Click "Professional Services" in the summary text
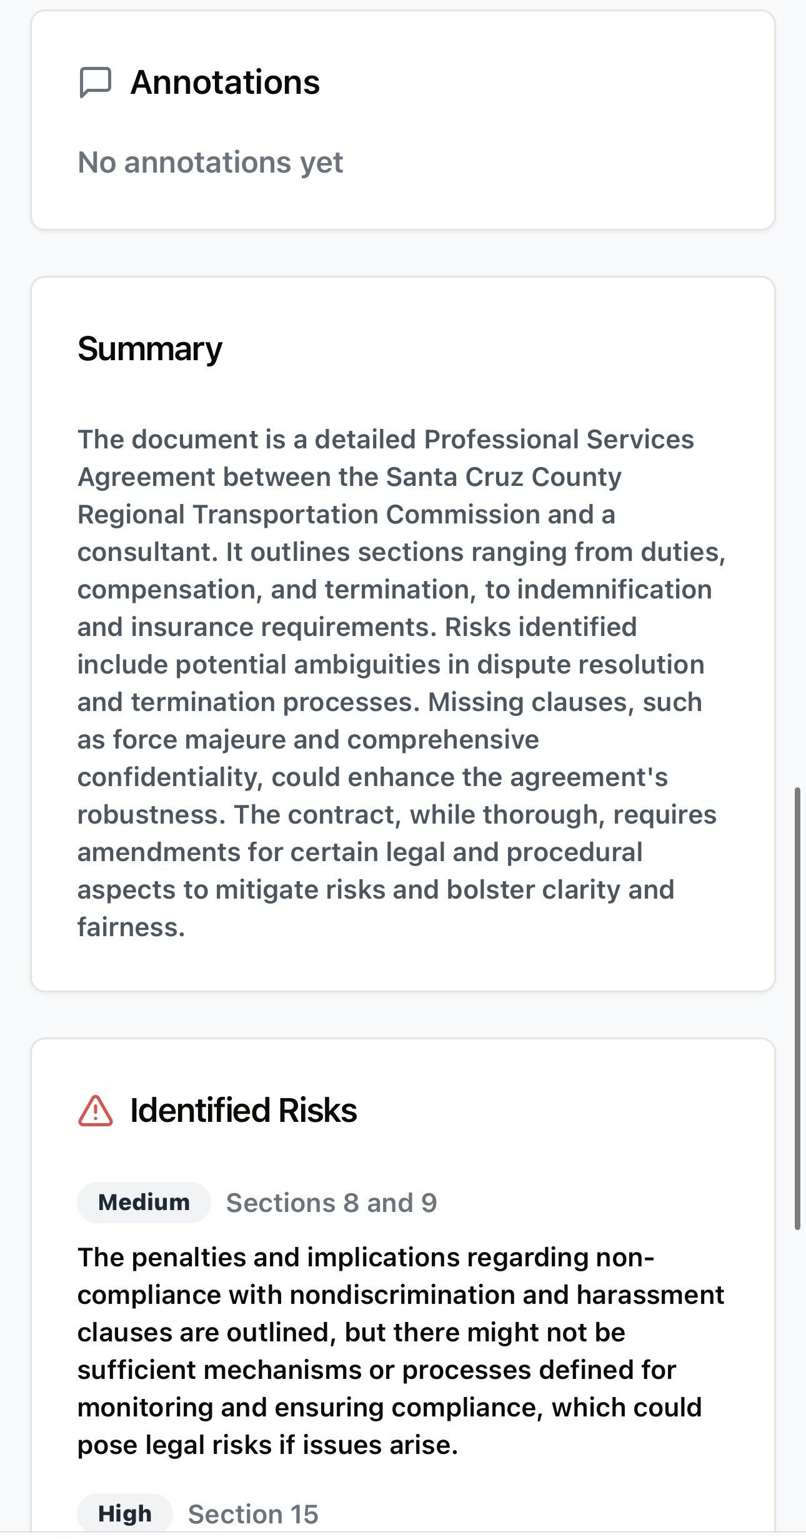The image size is (806, 1539). [559, 440]
